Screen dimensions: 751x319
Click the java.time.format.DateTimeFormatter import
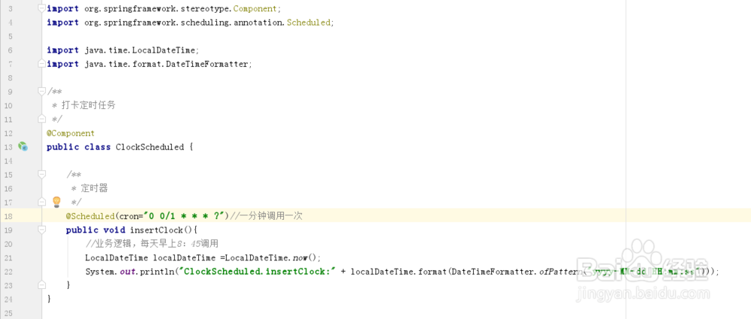point(167,65)
